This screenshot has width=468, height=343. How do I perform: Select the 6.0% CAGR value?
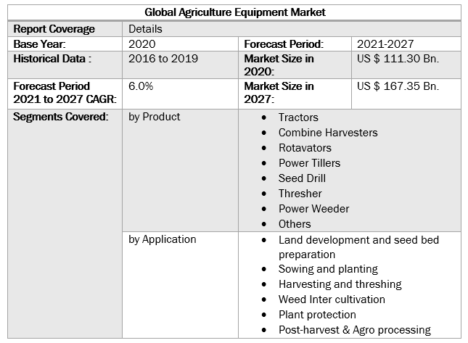tap(141, 86)
